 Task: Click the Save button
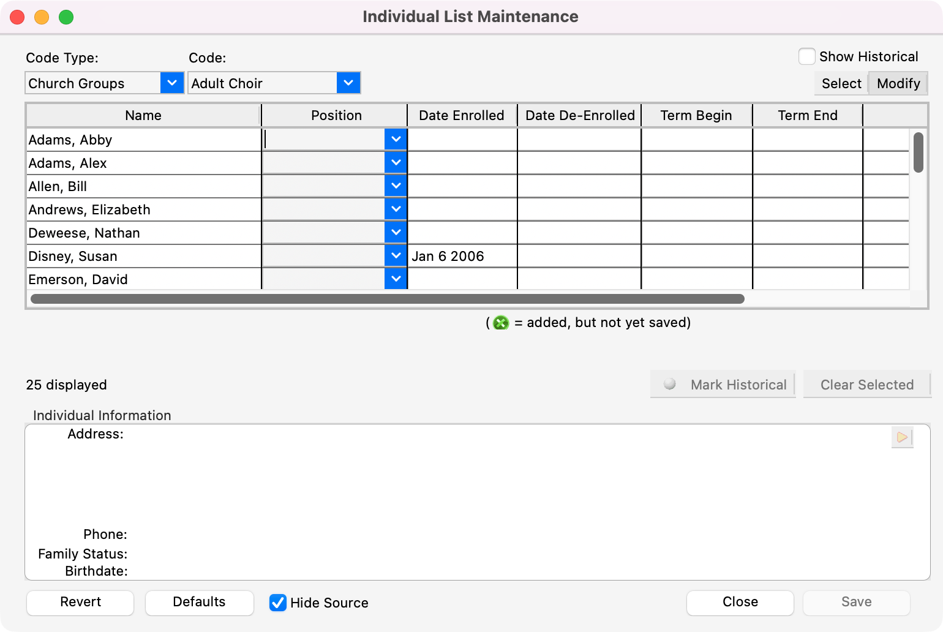(856, 603)
